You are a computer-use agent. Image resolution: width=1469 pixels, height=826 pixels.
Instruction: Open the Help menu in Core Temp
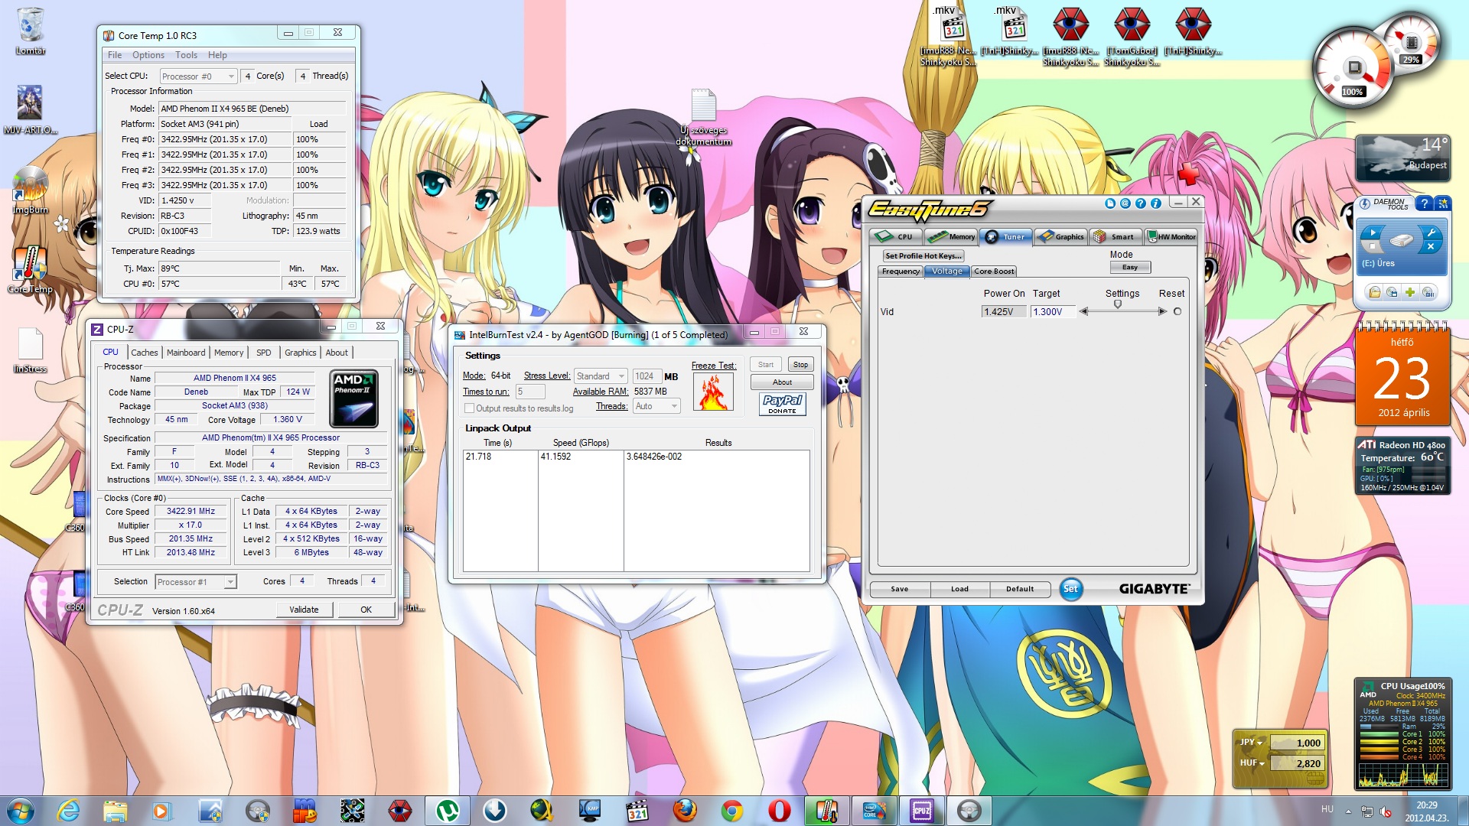pyautogui.click(x=217, y=55)
